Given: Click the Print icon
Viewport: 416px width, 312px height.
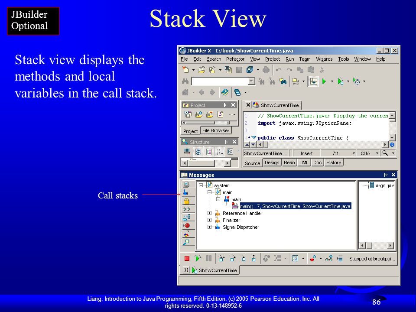Looking at the screenshot, I should (266, 70).
